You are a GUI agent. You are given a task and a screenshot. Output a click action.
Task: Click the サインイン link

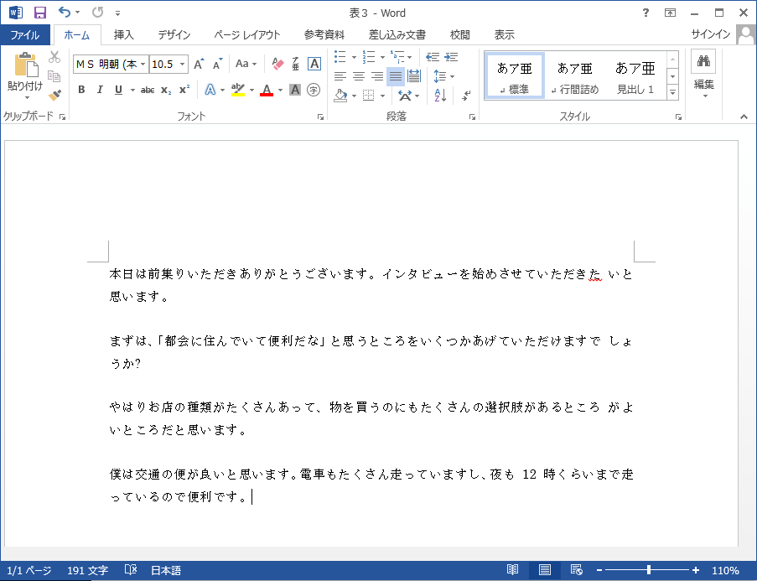(710, 35)
